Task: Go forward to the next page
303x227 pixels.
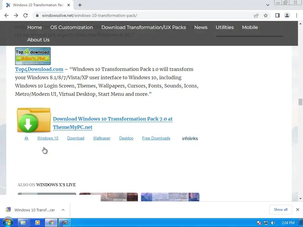Action: pos(16,15)
